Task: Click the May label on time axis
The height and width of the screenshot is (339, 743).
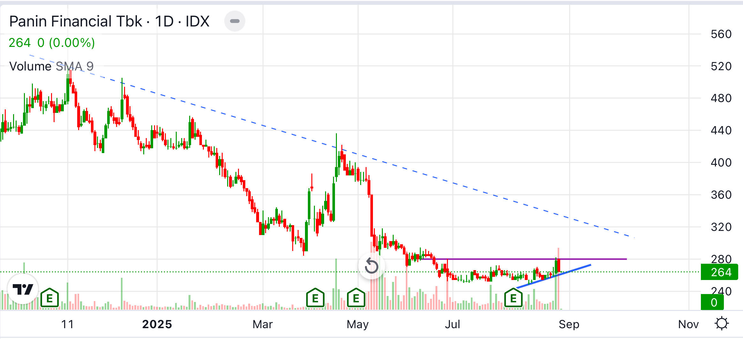Action: pos(358,324)
